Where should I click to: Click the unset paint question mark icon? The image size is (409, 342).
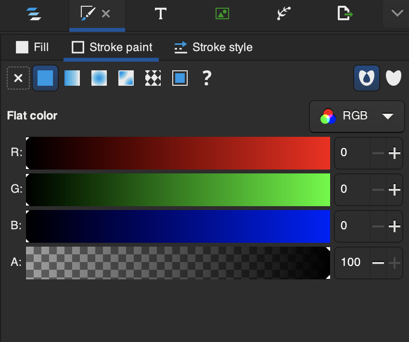point(206,78)
